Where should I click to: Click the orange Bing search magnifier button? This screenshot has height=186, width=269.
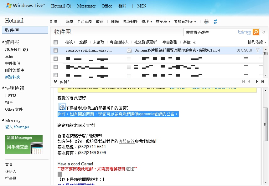(x=256, y=32)
